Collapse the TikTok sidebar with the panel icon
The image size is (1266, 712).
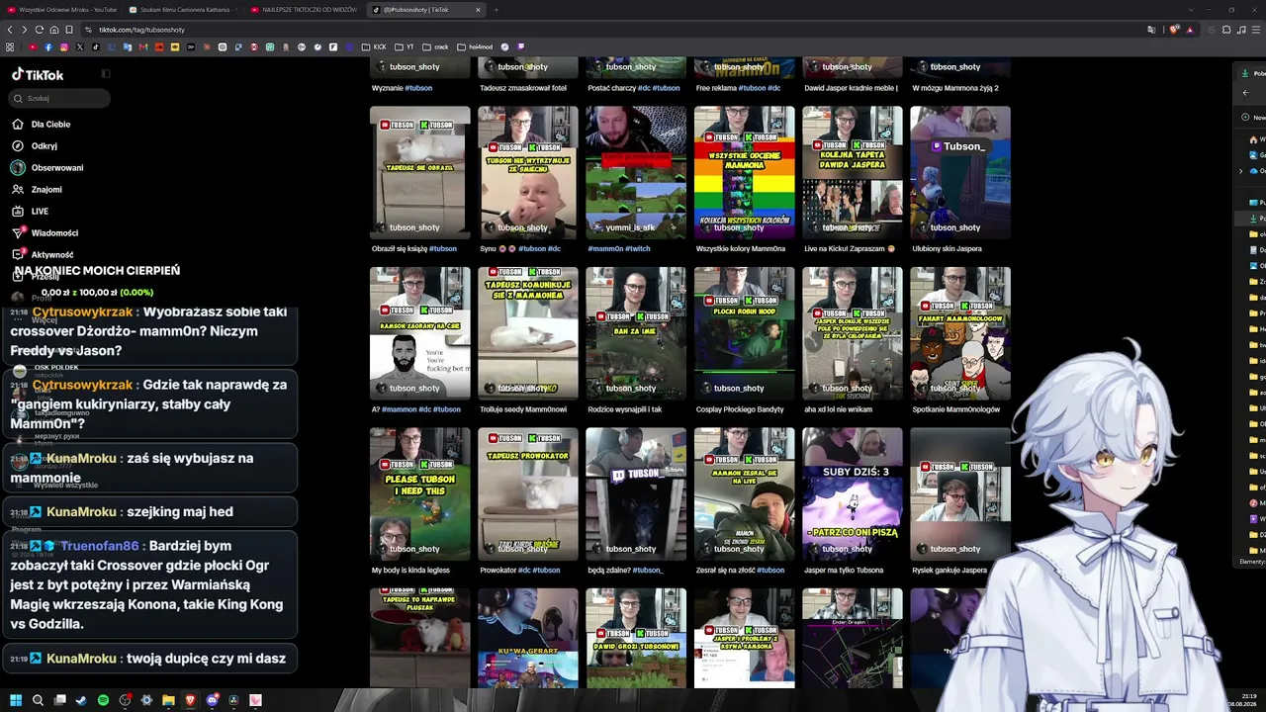click(106, 73)
